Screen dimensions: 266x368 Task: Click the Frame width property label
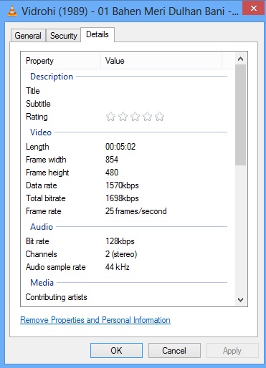[46, 160]
